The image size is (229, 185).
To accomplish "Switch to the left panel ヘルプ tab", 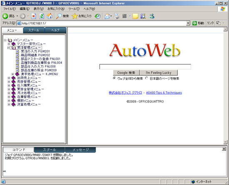I will (x=55, y=30).
